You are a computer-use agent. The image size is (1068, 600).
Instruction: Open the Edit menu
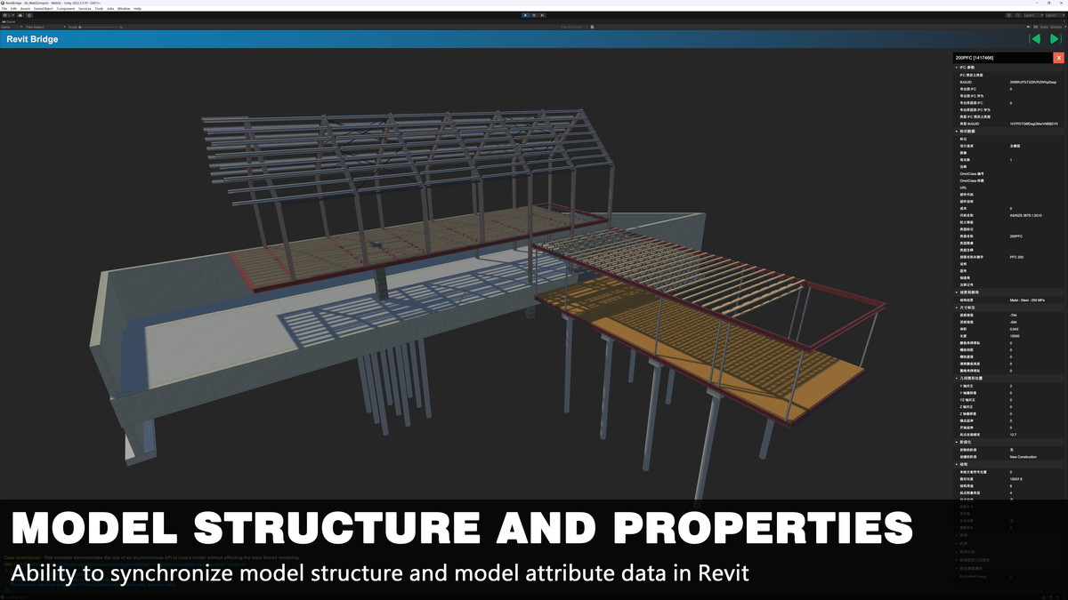[13, 8]
